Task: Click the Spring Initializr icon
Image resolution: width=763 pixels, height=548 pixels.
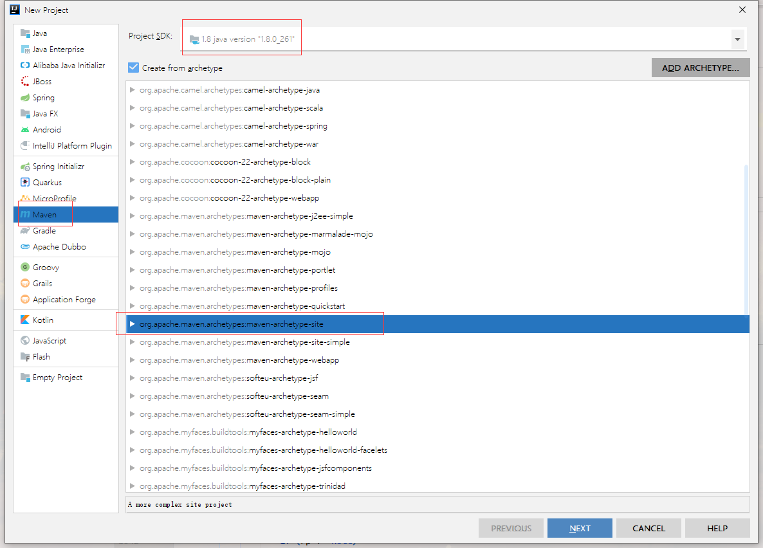Action: coord(25,167)
